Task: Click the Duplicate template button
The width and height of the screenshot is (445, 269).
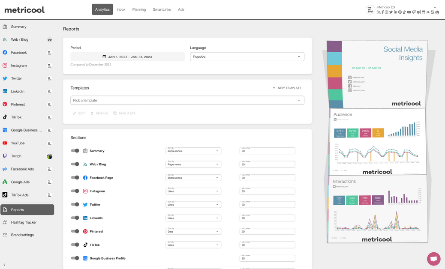Action: tap(124, 114)
